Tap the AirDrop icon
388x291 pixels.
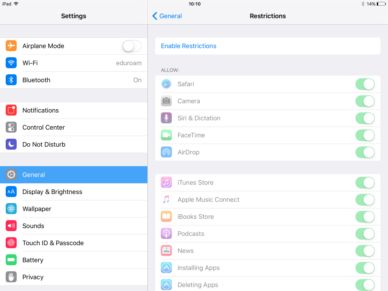tap(166, 152)
